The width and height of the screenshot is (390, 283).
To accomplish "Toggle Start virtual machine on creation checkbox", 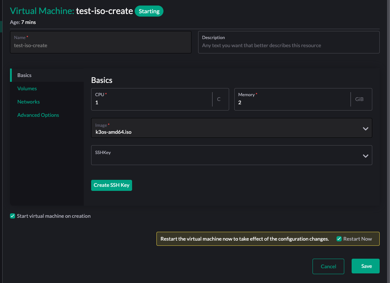I will pyautogui.click(x=13, y=216).
